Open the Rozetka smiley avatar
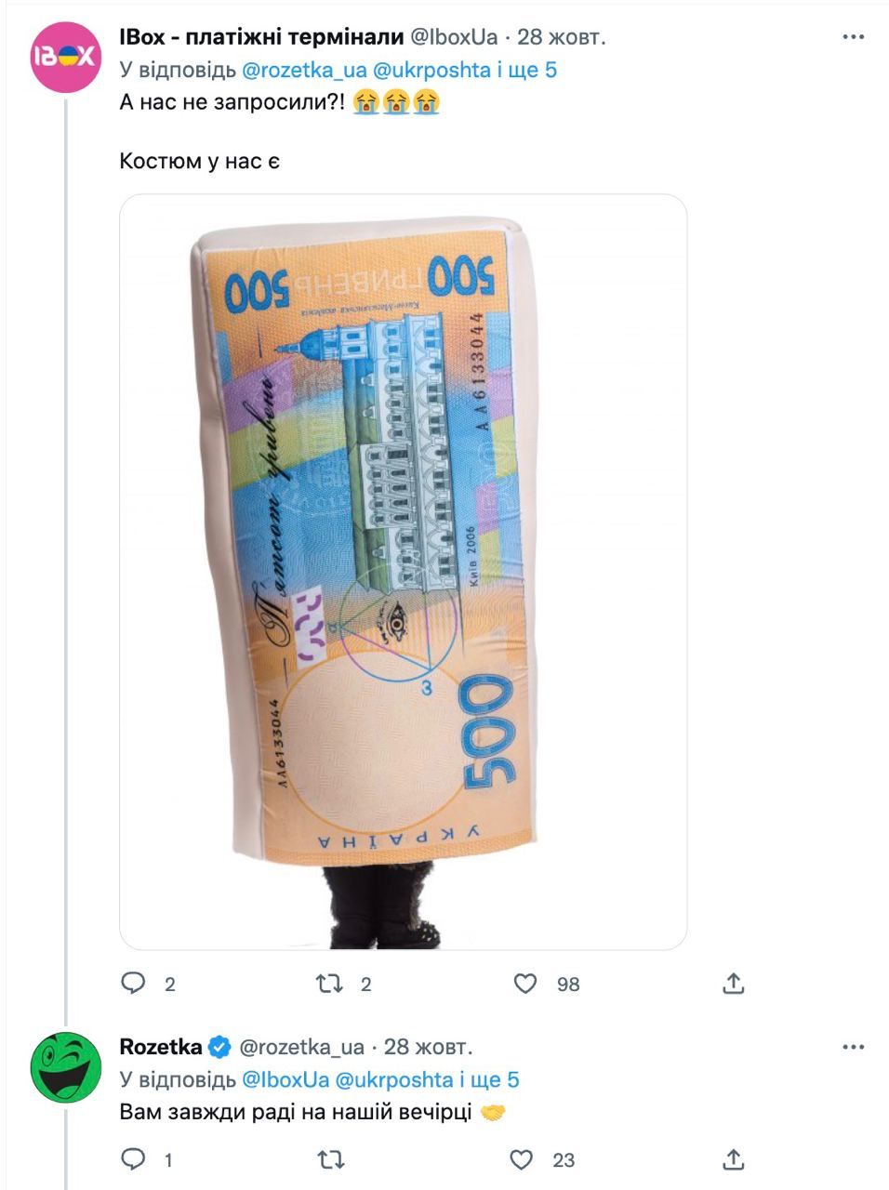889x1190 pixels. (x=65, y=1066)
